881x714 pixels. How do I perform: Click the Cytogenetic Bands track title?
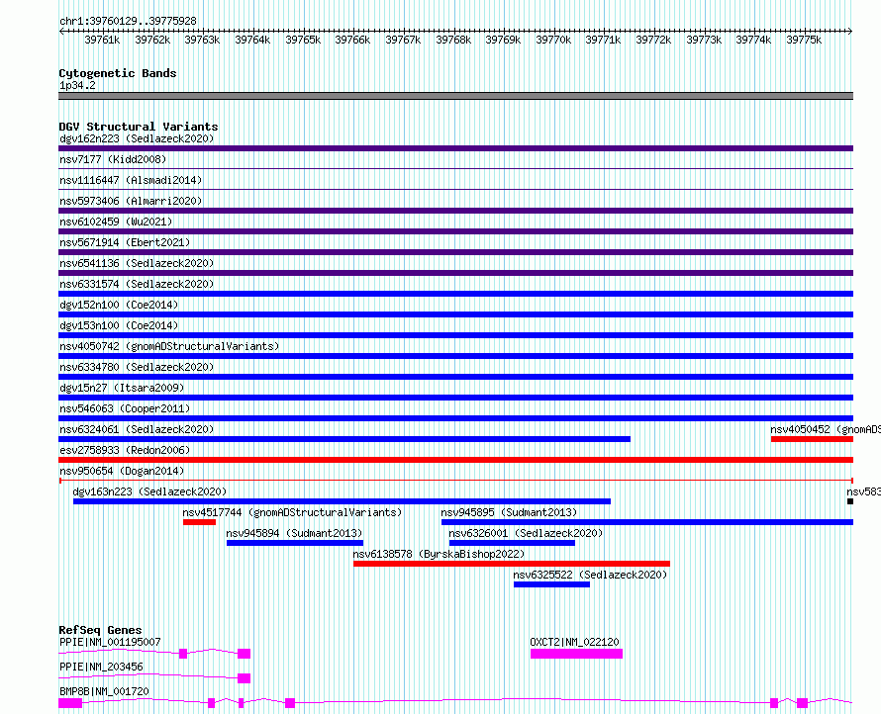118,73
